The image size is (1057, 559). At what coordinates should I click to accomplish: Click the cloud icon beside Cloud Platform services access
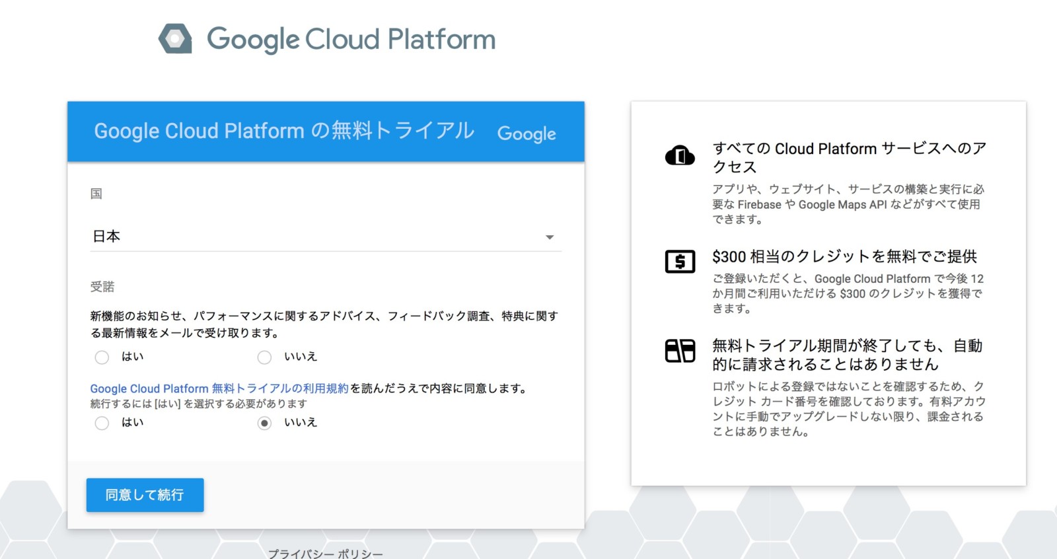tap(680, 156)
